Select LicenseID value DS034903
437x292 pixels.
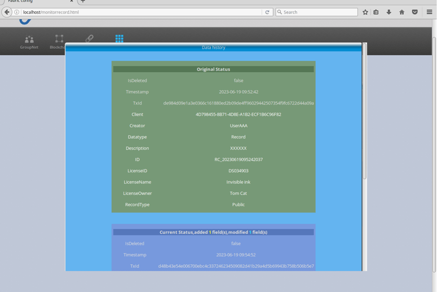click(x=239, y=171)
